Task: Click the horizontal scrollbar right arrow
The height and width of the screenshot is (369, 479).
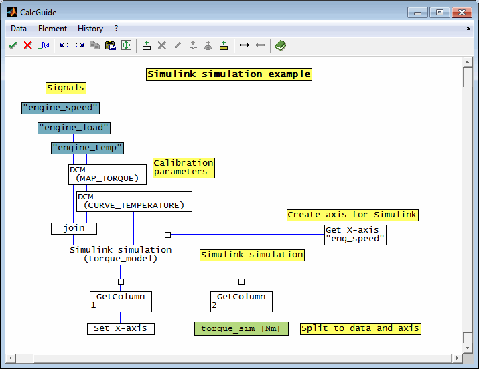Action: click(x=457, y=358)
